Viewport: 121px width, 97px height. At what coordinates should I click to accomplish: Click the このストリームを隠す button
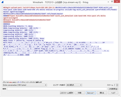pyautogui.click(x=67, y=93)
